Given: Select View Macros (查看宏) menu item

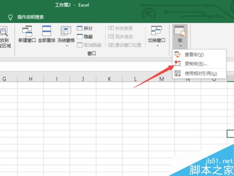Looking at the screenshot, I should pyautogui.click(x=199, y=55).
